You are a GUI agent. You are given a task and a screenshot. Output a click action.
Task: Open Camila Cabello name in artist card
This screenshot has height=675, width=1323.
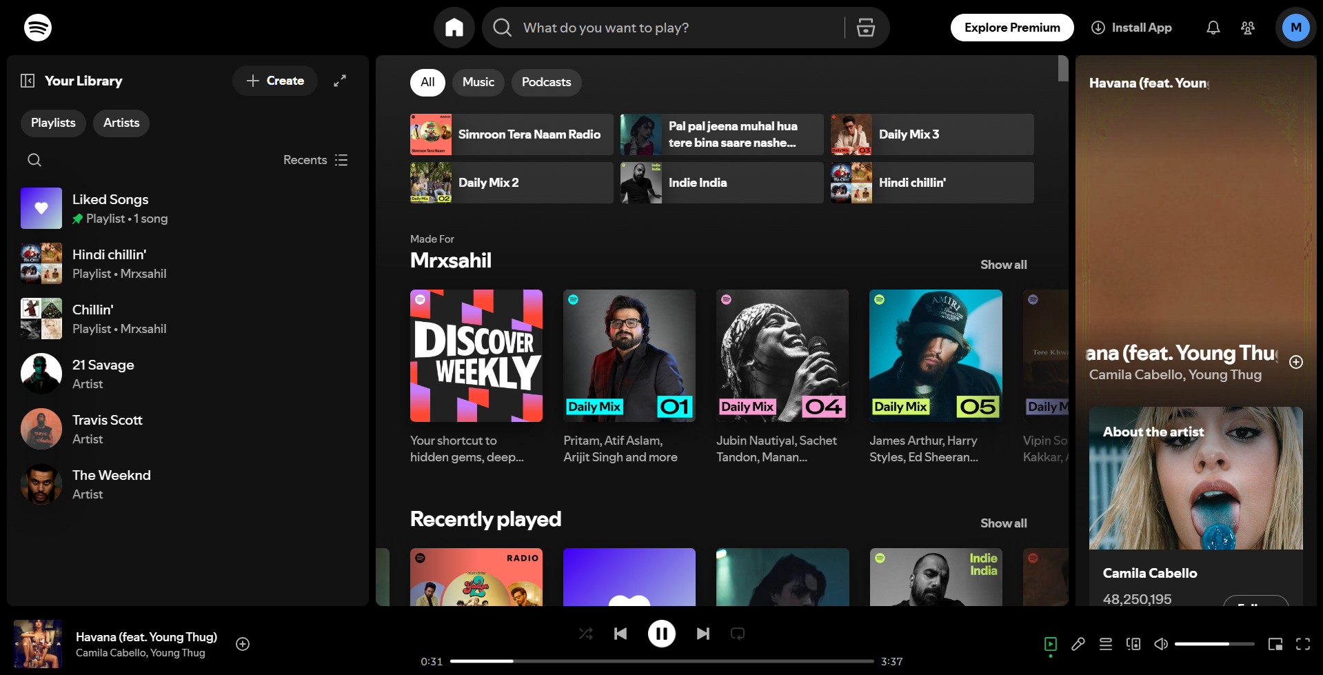[x=1149, y=573]
